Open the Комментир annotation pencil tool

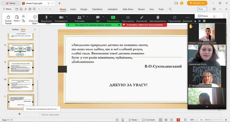[142, 18]
